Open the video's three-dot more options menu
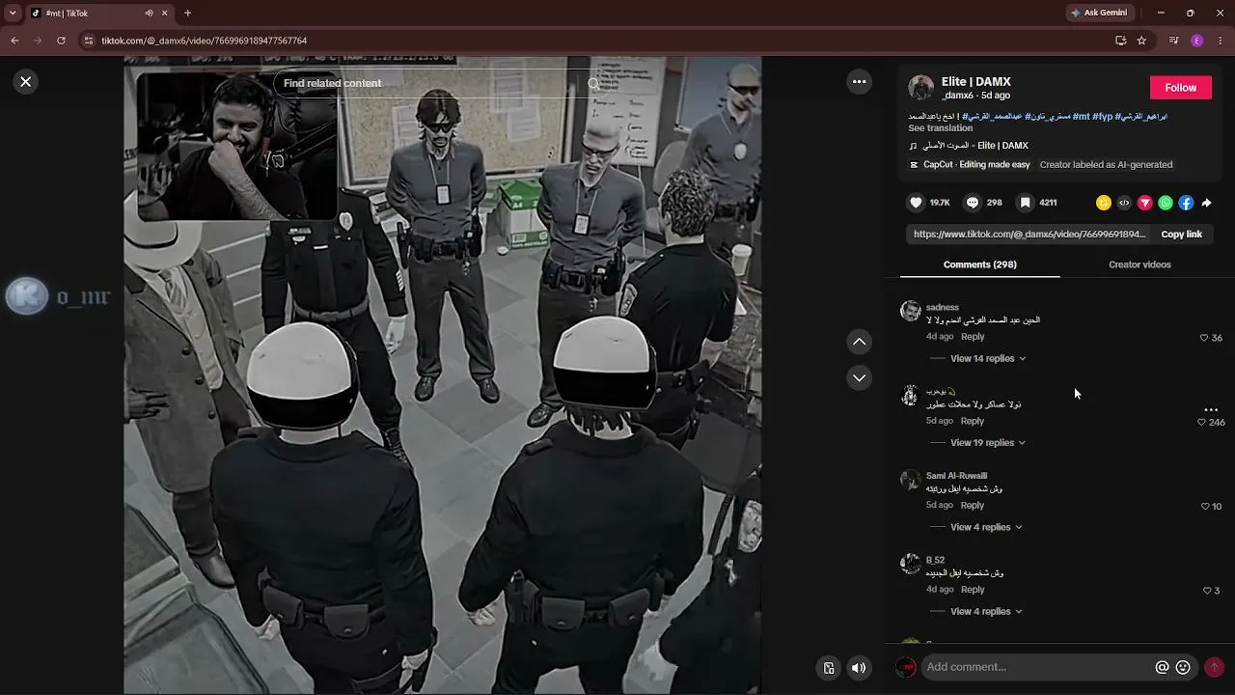 (x=859, y=82)
